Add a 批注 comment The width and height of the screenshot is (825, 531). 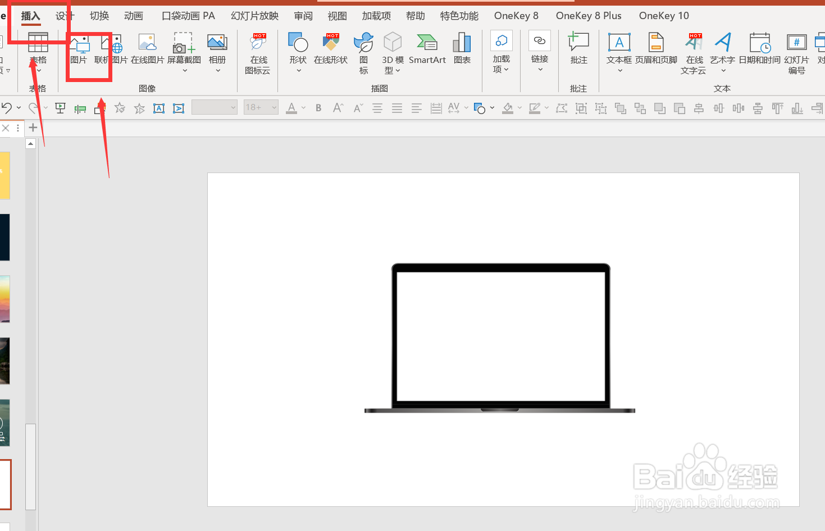click(578, 49)
